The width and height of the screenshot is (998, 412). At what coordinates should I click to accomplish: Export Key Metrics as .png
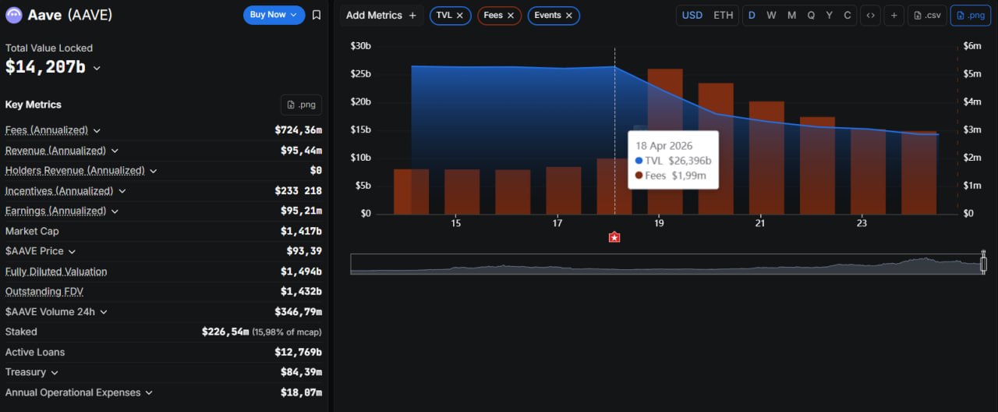click(x=301, y=105)
